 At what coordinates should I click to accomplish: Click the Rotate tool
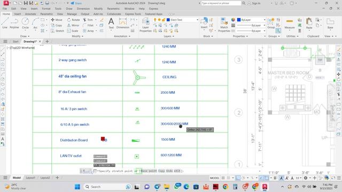[x=74, y=20]
